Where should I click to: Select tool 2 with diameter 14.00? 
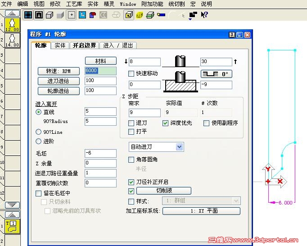point(12,40)
